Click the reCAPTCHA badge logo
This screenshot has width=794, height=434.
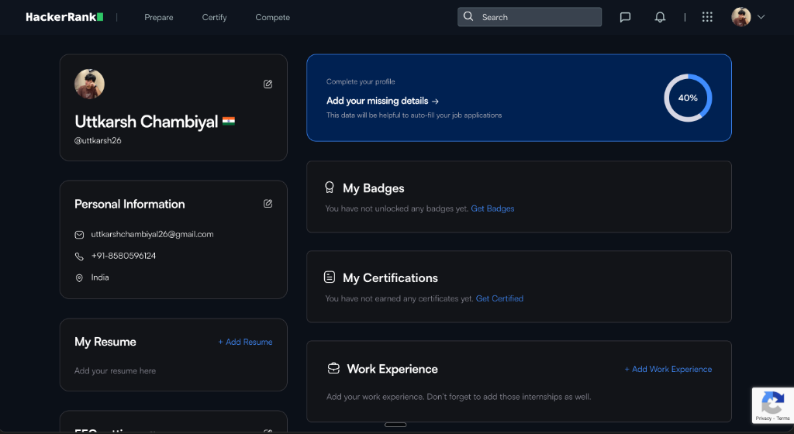pyautogui.click(x=772, y=404)
